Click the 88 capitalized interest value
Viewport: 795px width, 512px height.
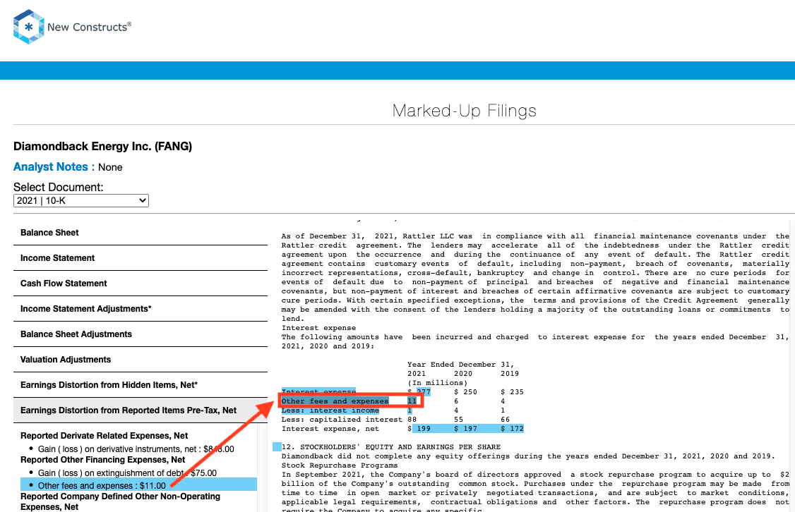pyautogui.click(x=412, y=420)
